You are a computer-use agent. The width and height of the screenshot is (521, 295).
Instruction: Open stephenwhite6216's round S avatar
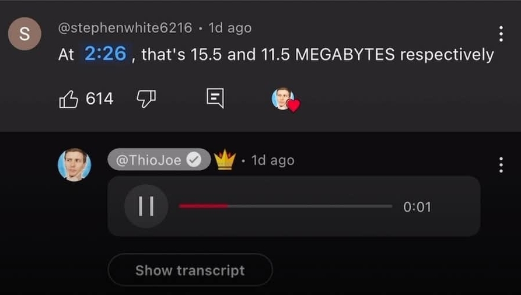pyautogui.click(x=25, y=34)
